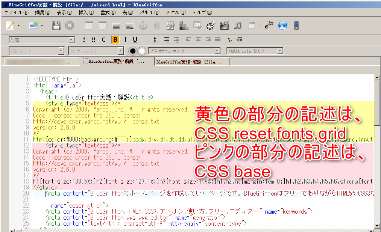Toggle center alignment

[x=198, y=40]
